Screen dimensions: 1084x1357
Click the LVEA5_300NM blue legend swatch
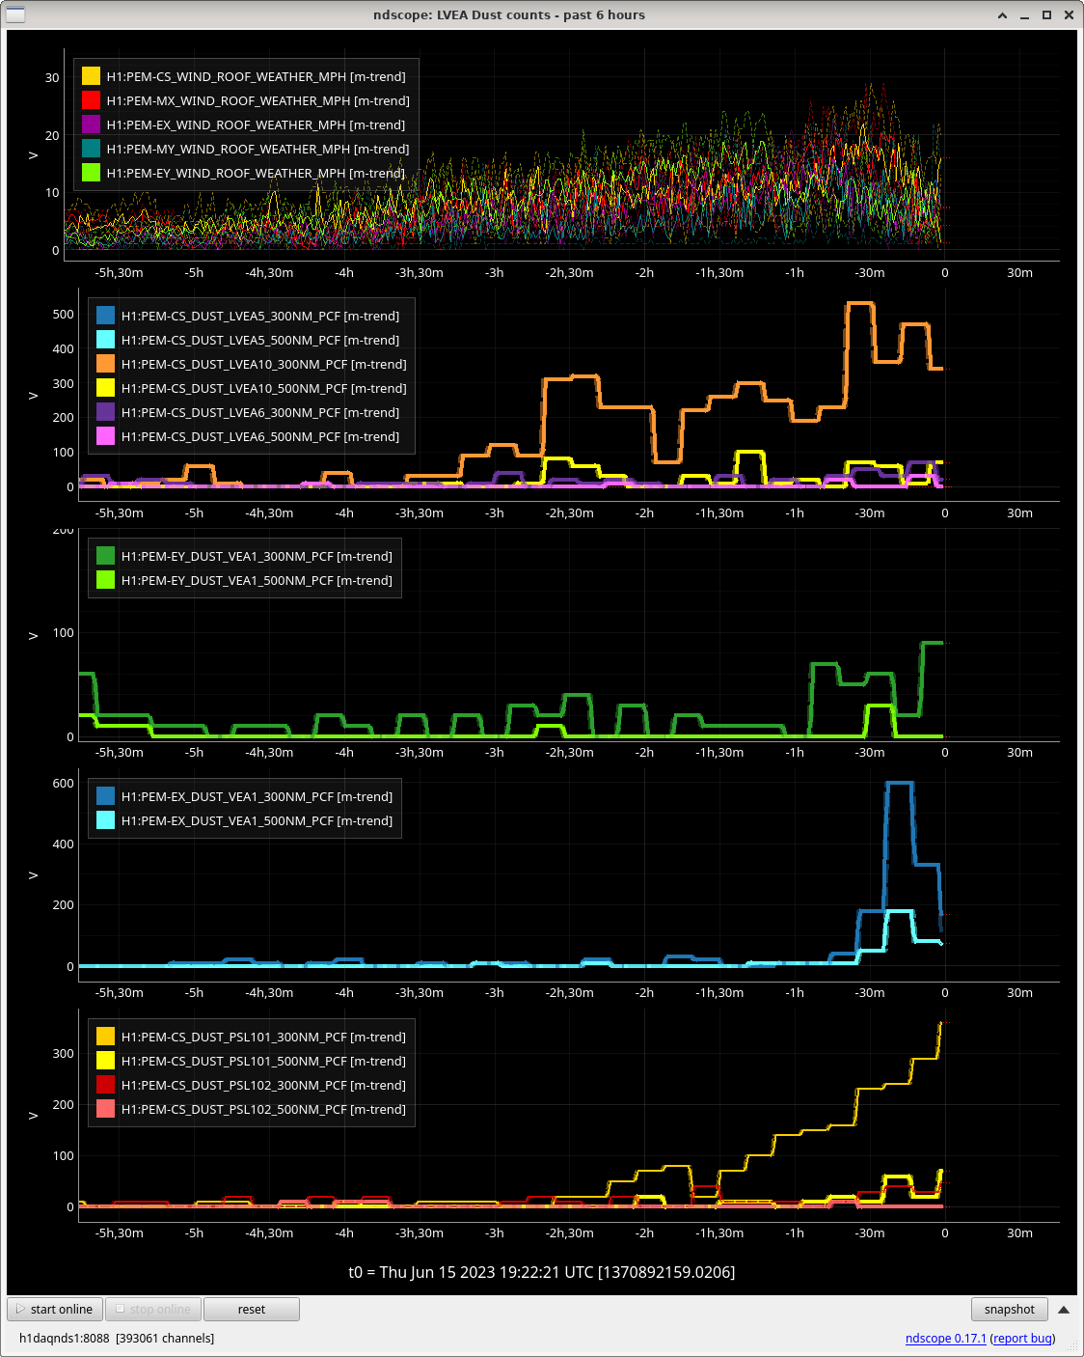click(x=105, y=316)
